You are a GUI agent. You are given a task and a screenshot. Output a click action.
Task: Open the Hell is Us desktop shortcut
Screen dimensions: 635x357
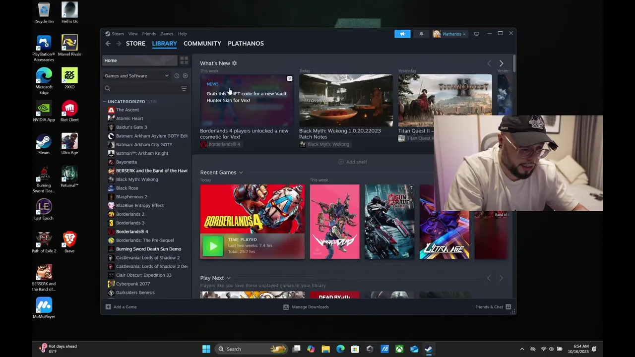click(69, 13)
